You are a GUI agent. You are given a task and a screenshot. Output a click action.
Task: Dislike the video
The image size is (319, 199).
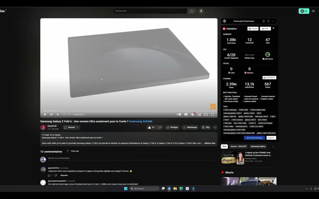point(160,127)
